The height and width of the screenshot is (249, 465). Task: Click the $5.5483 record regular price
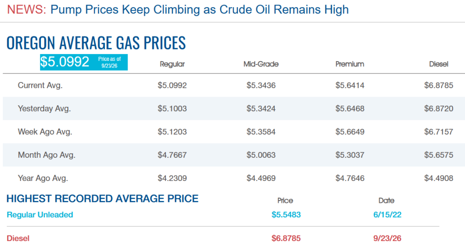pos(286,215)
